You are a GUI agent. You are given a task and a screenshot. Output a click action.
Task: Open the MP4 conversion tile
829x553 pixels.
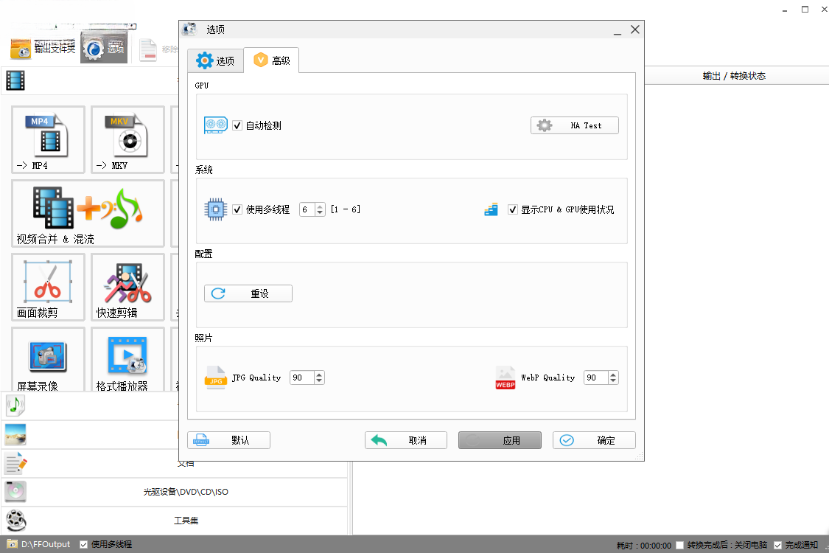point(48,139)
